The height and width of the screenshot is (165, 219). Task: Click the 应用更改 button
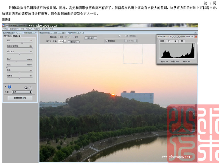coord(130,41)
